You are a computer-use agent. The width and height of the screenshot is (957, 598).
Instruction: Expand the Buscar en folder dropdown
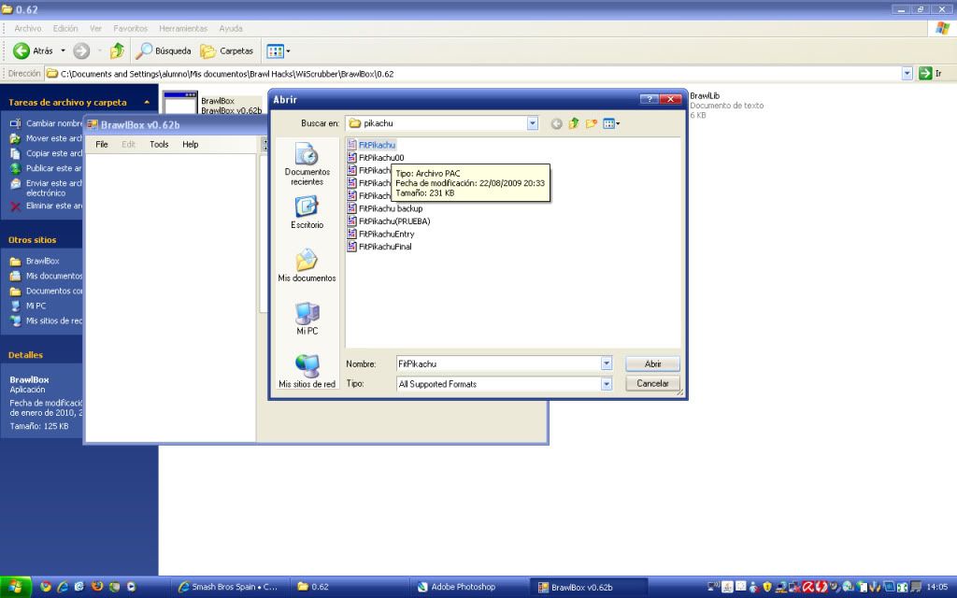pos(533,123)
